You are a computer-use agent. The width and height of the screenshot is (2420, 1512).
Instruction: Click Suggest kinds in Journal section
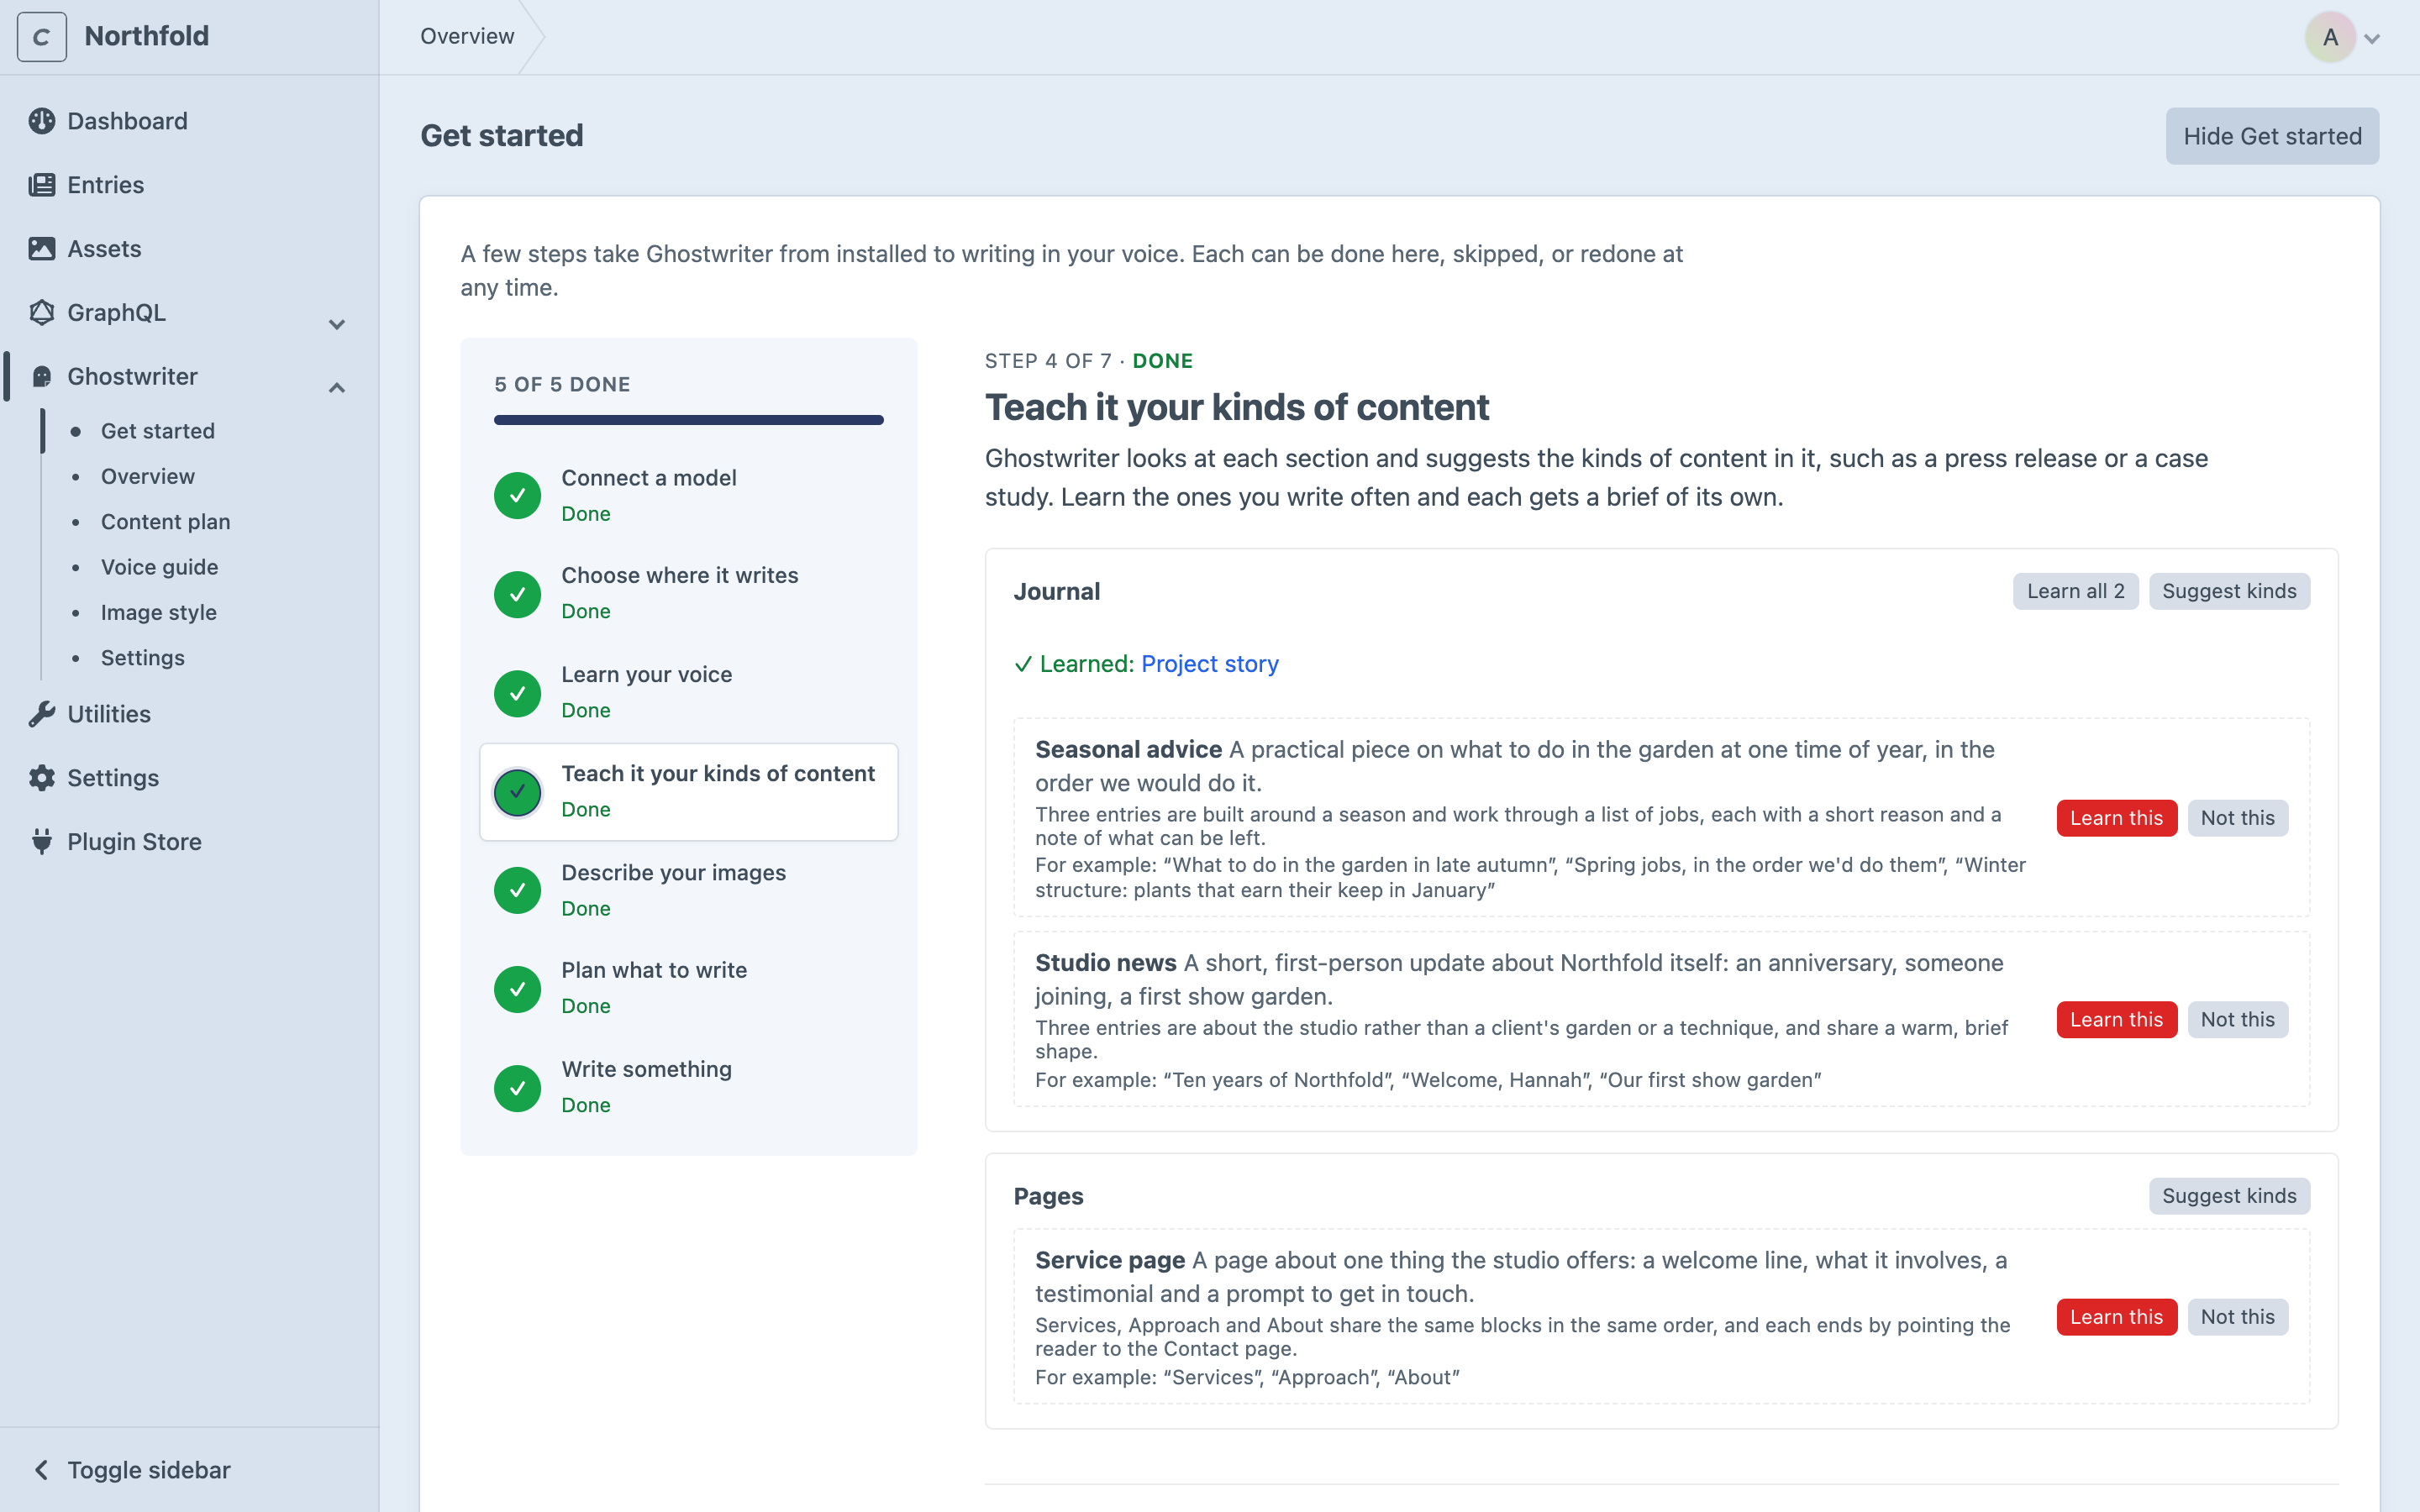2229,591
